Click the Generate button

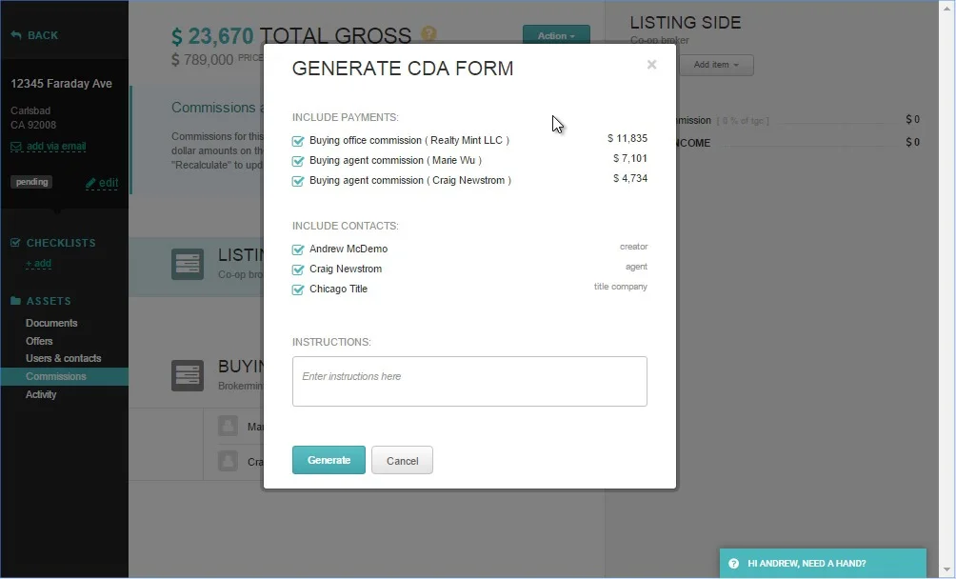(329, 460)
